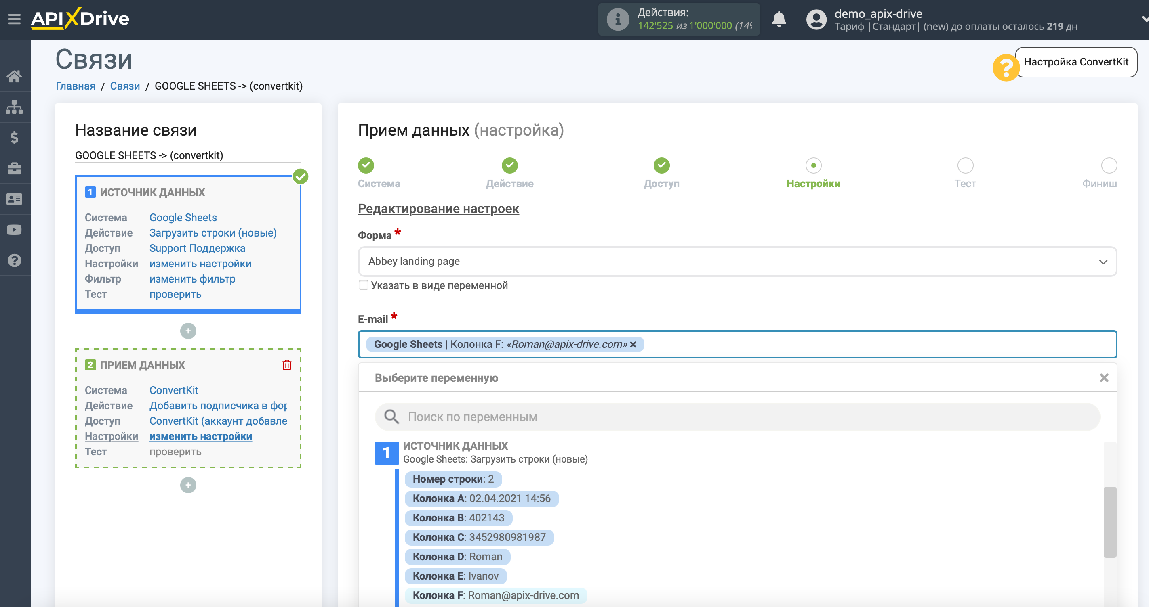Viewport: 1149px width, 607px height.
Task: Select variable Колонка E: Ivanov
Action: (x=456, y=576)
